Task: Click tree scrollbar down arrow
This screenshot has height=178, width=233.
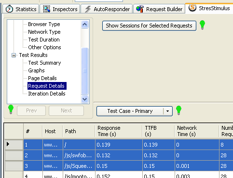Action: pos(84,99)
